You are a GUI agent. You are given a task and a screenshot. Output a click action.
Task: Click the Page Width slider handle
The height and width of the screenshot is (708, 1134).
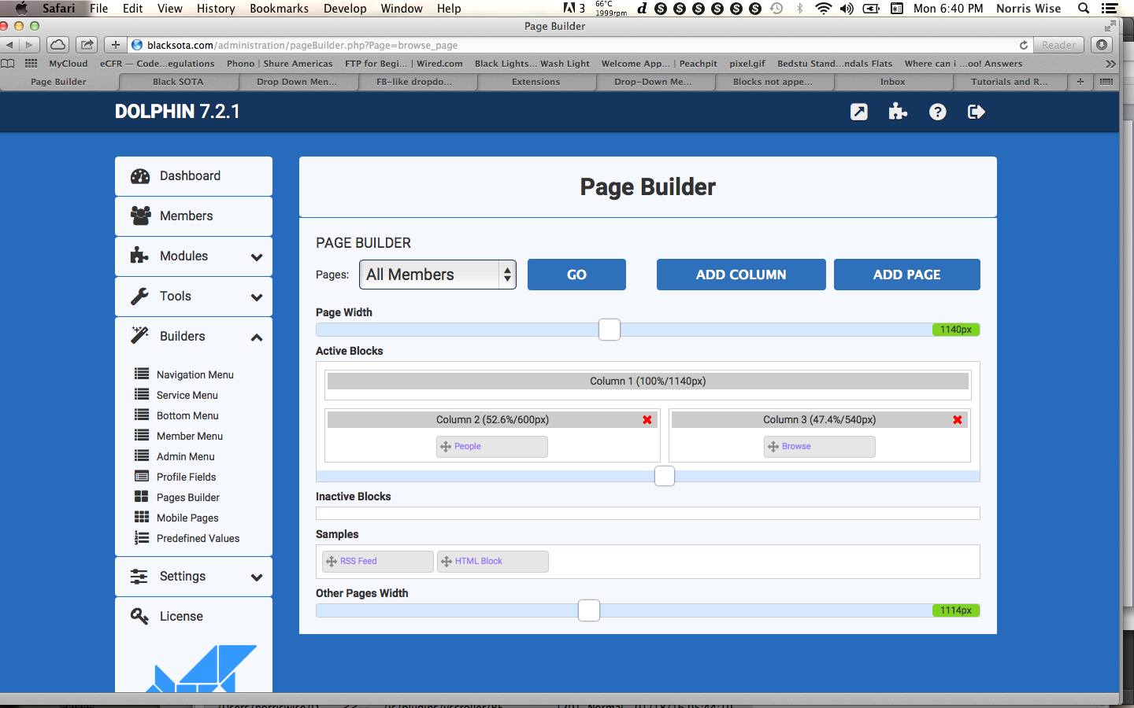click(x=610, y=330)
